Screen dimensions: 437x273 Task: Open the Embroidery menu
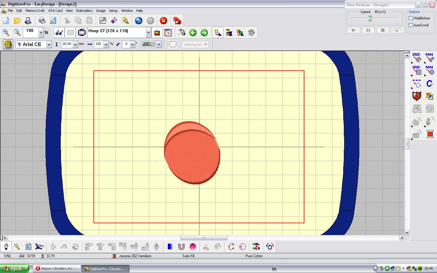84,11
